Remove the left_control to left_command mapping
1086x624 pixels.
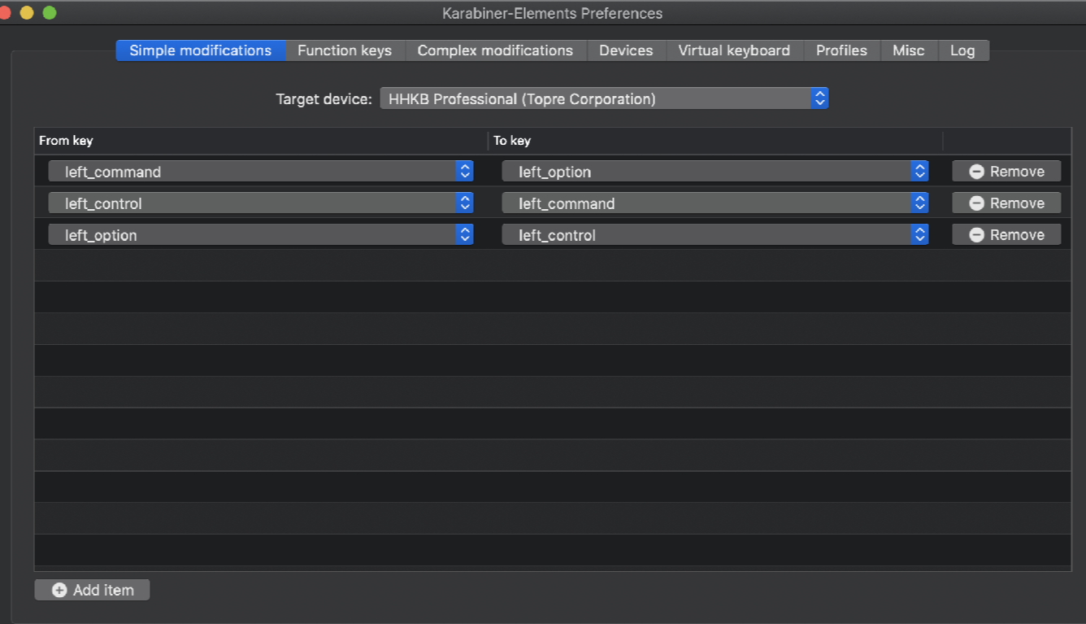[x=1006, y=203]
